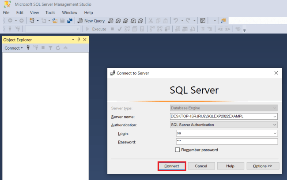Viewport: 287px width, 180px height.
Task: Click the Connect button in the dialog
Action: point(172,166)
